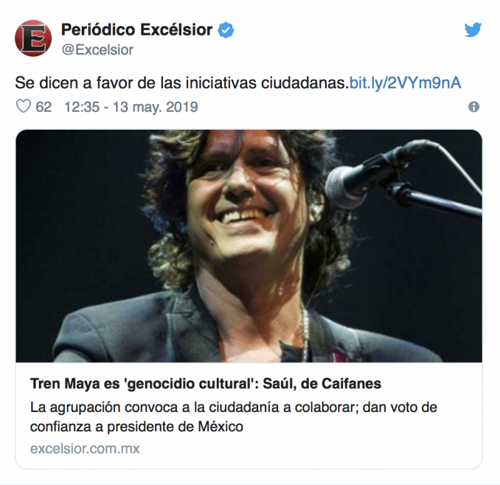Click the verified badge next to Excélsior
This screenshot has width=500, height=485.
coord(226,30)
